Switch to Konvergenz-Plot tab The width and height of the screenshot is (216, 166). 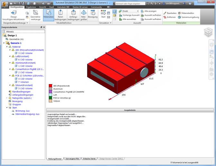click(x=72, y=159)
